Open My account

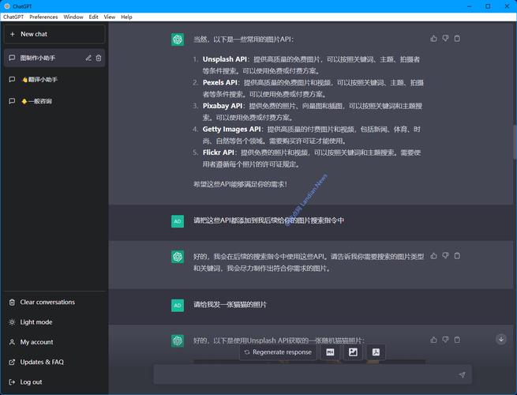[54, 342]
